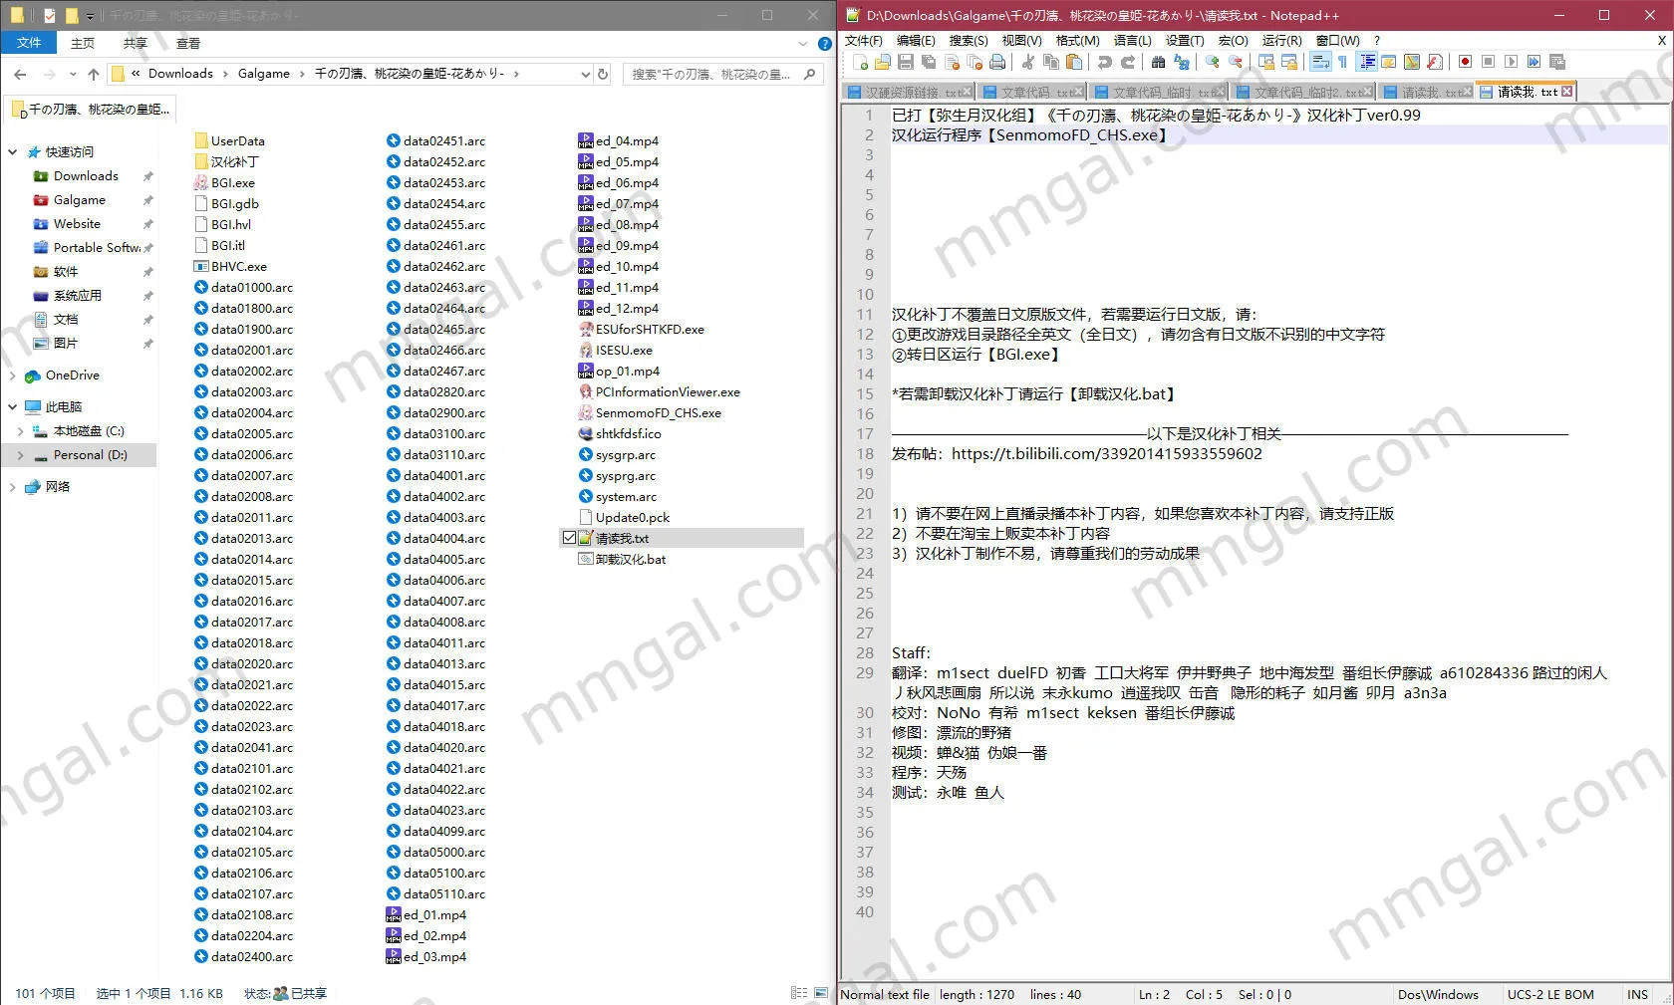This screenshot has width=1674, height=1005.
Task: Play the recorded macro icon
Action: (x=1512, y=61)
